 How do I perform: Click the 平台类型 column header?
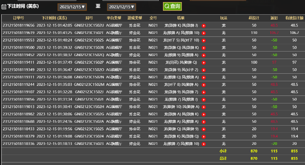point(114,18)
